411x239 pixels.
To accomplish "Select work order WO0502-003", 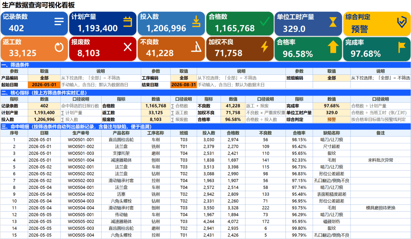I will [81, 180].
